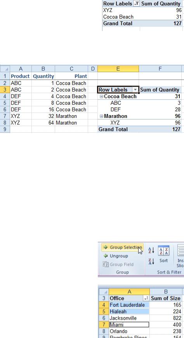Select the Hialeah office cell
The image size is (184, 338).
pyautogui.click(x=129, y=312)
